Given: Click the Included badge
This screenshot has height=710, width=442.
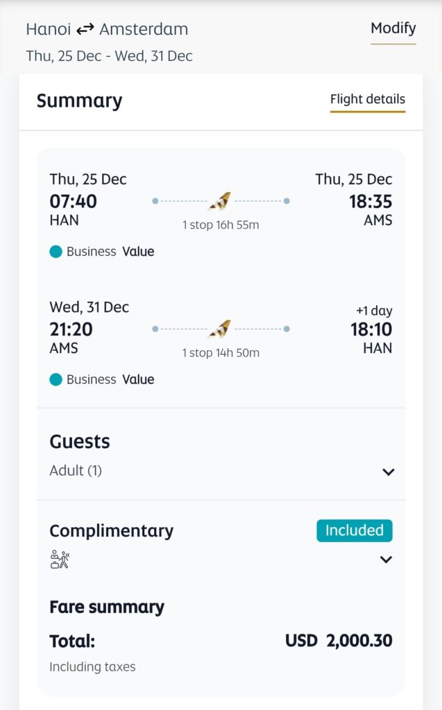Looking at the screenshot, I should [354, 530].
